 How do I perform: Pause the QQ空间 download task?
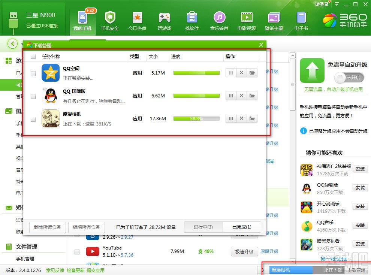pos(231,73)
